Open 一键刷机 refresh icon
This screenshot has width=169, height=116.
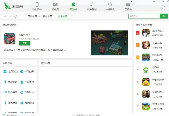(x=110, y=5)
